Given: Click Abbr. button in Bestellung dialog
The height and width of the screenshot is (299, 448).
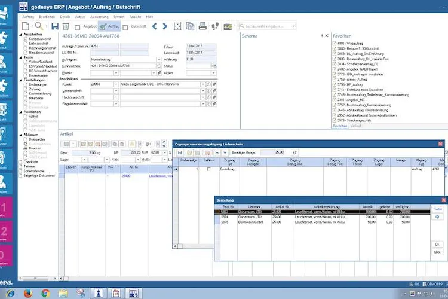Looking at the screenshot, I should click(x=437, y=252).
